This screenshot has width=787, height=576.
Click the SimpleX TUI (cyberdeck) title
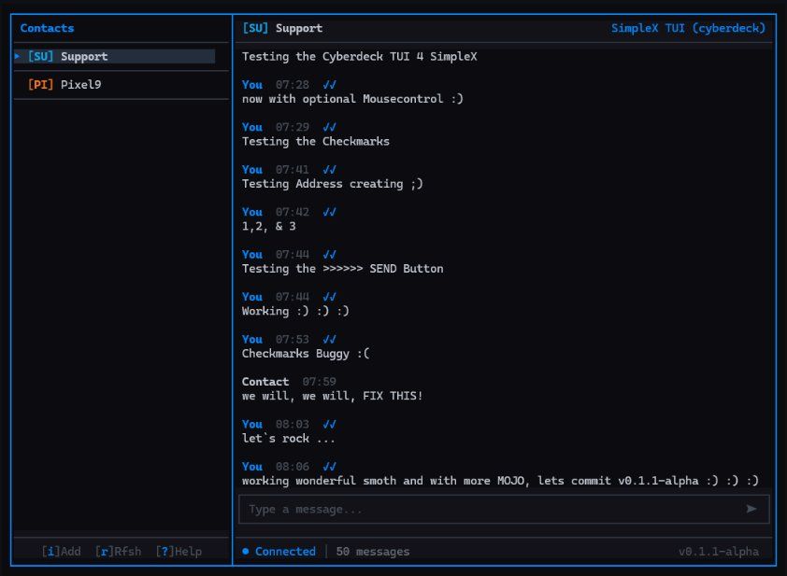coord(688,28)
